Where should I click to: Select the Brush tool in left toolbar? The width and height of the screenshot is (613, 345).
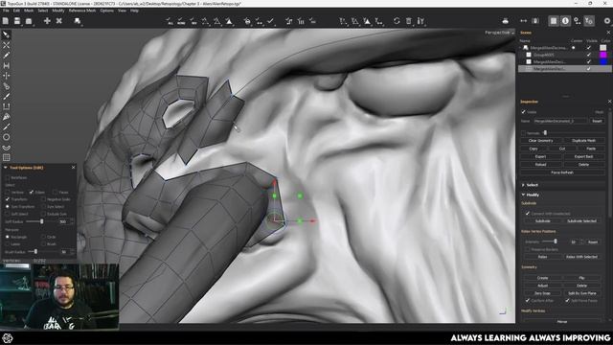7,96
